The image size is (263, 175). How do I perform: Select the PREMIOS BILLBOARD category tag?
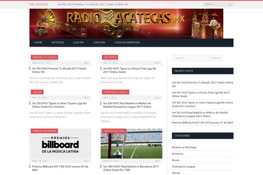pos(44,131)
